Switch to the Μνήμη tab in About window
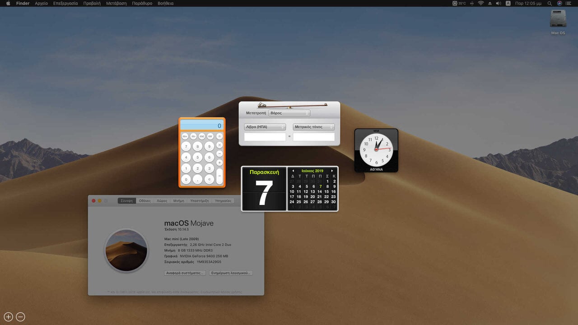 pos(179,200)
